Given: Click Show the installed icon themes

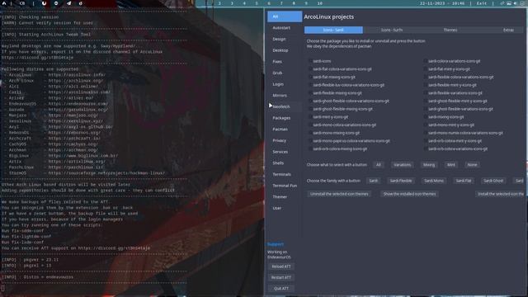Looking at the screenshot, I should 409,194.
